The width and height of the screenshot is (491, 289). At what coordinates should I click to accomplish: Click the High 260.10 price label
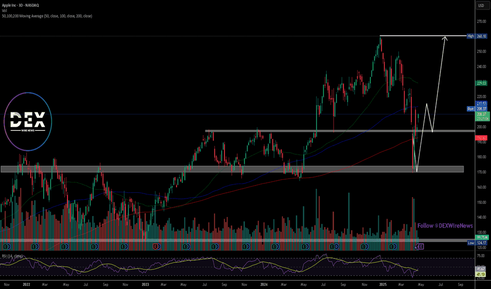tap(477, 36)
